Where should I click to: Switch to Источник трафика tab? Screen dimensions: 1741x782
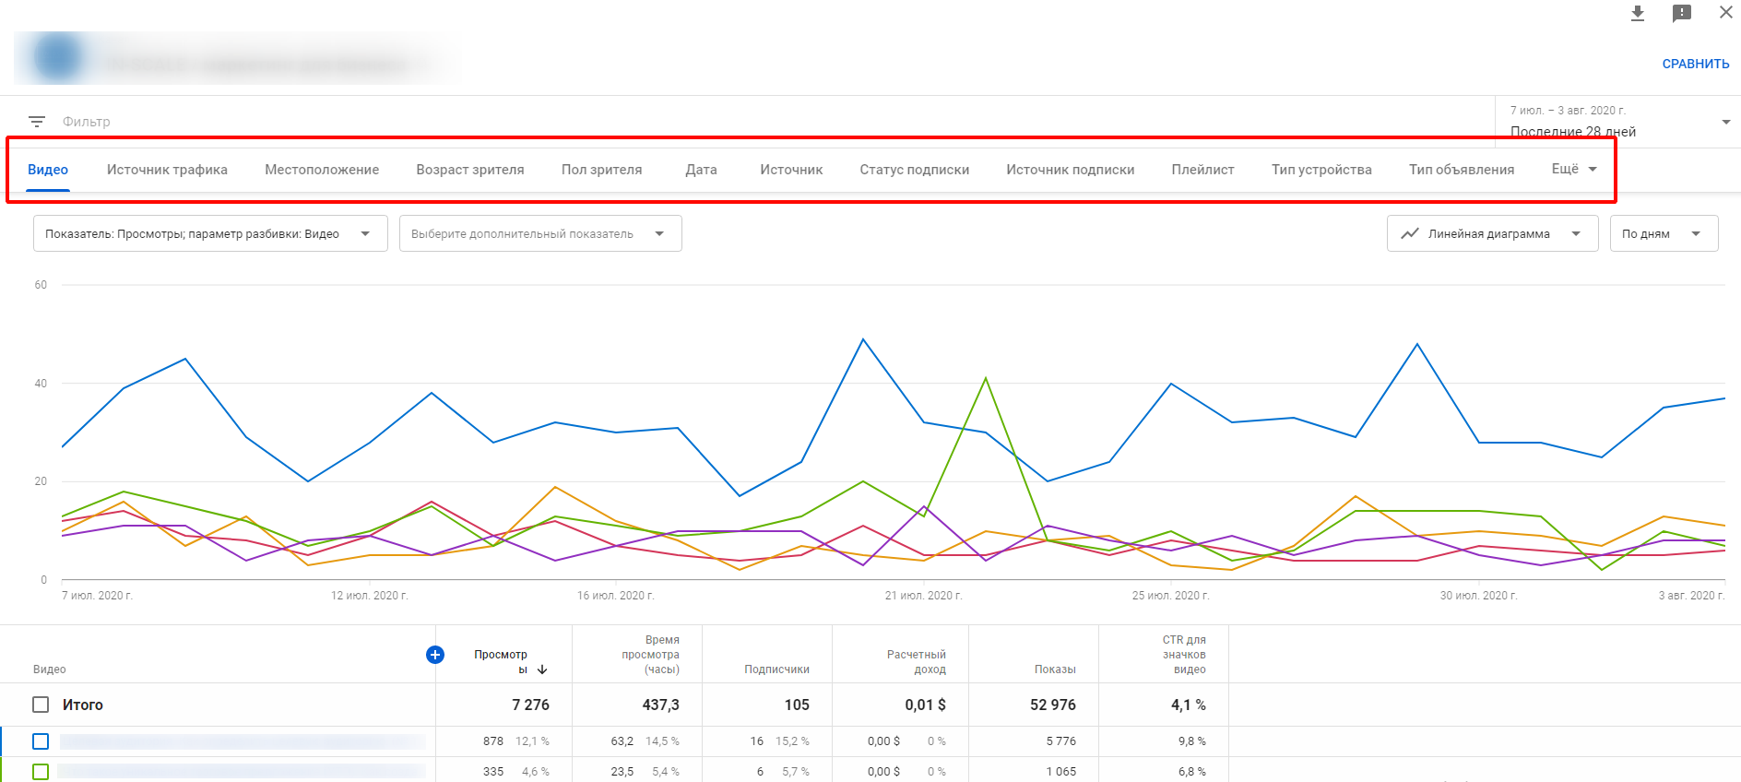click(x=167, y=170)
